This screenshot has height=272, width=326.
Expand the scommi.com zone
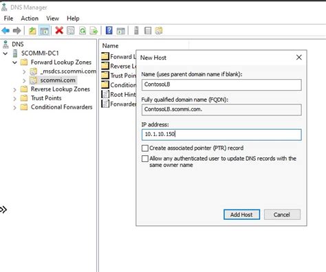pyautogui.click(x=24, y=80)
